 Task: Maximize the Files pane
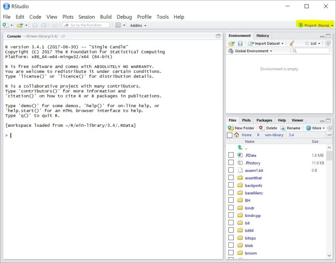point(328,121)
